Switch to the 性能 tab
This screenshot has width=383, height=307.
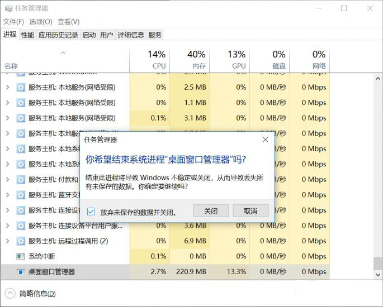(27, 35)
